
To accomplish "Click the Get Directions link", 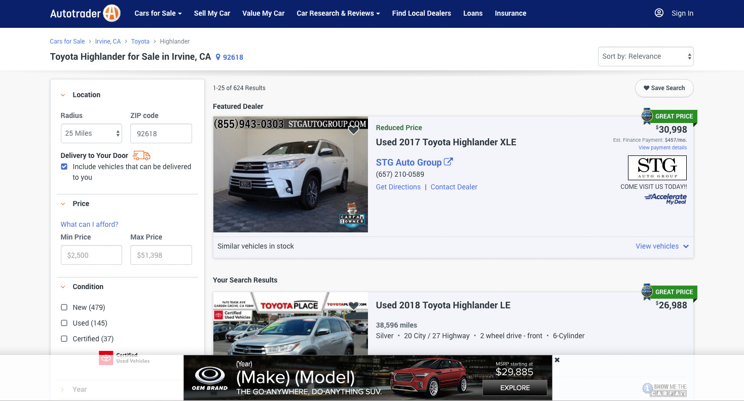I will (398, 187).
